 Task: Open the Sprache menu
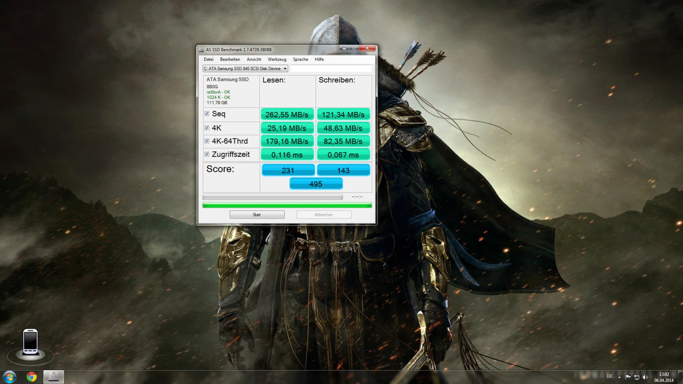point(300,59)
